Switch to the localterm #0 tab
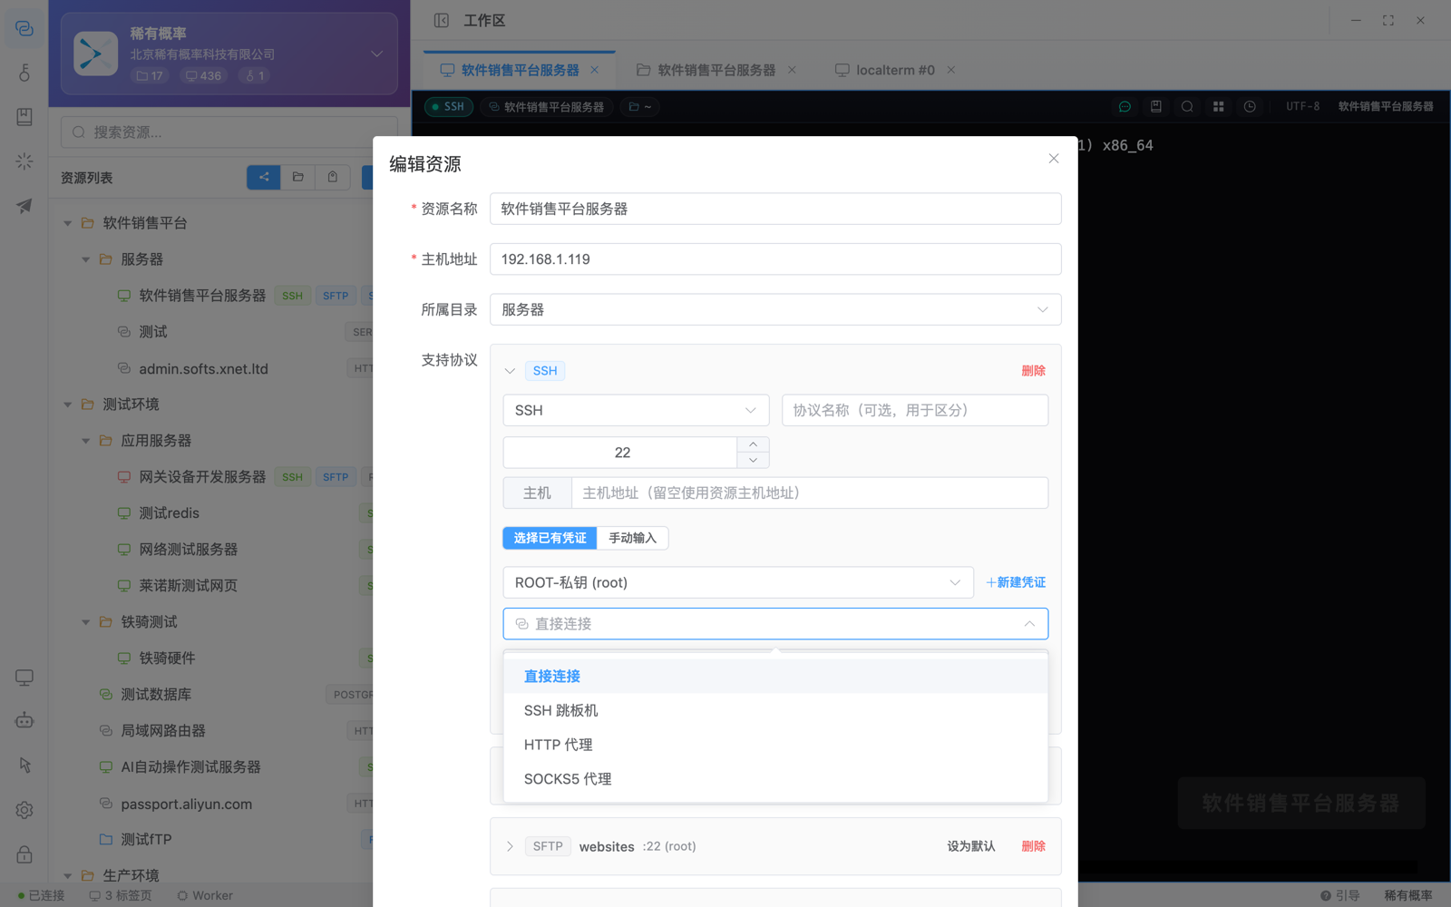Image resolution: width=1451 pixels, height=907 pixels. 895,70
